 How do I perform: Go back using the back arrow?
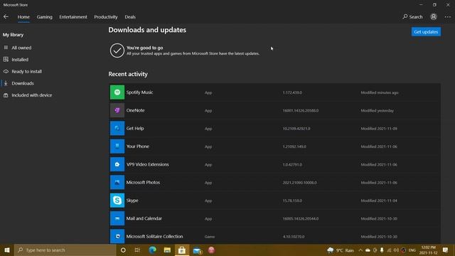(x=6, y=17)
